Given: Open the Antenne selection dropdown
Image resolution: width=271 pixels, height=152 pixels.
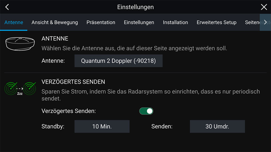Looking at the screenshot, I should click(x=118, y=61).
